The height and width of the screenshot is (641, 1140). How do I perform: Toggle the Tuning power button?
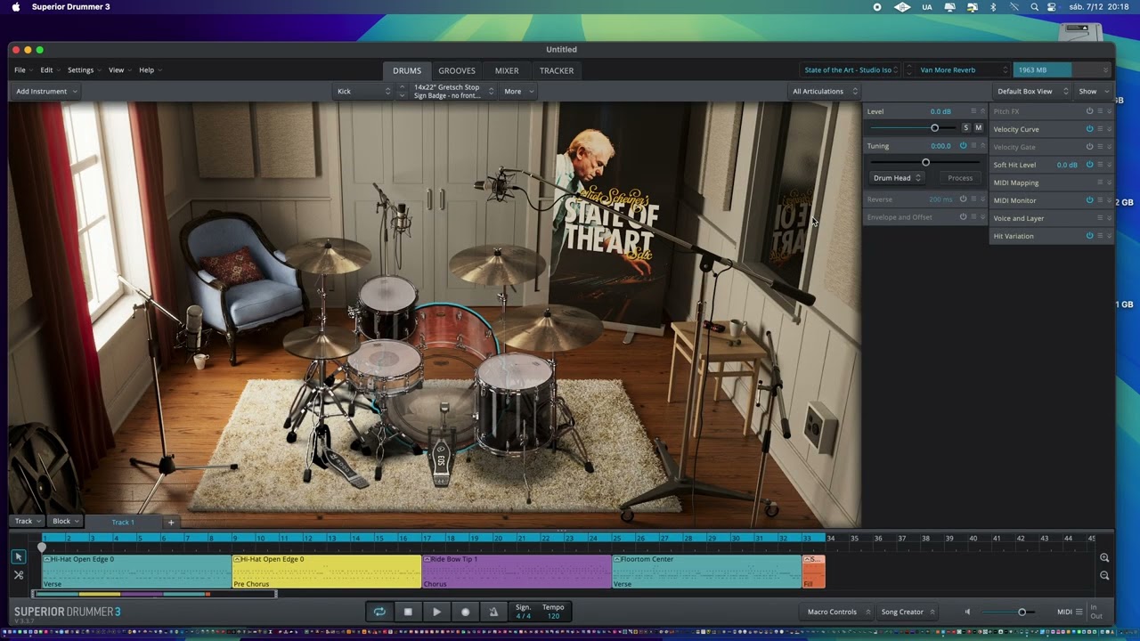click(963, 146)
